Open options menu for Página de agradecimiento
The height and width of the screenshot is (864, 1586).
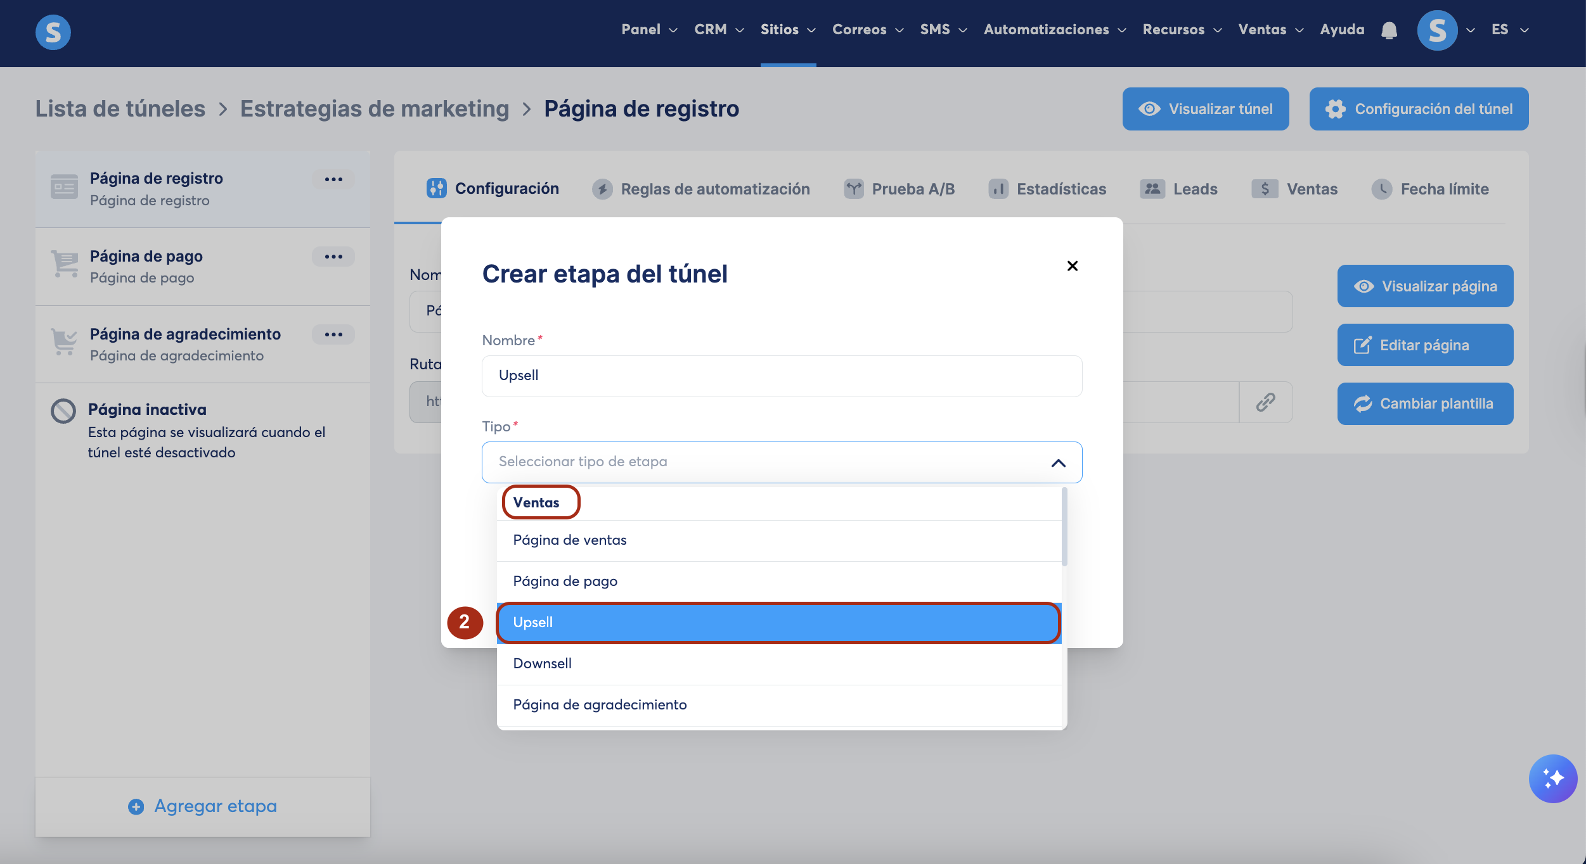[333, 334]
